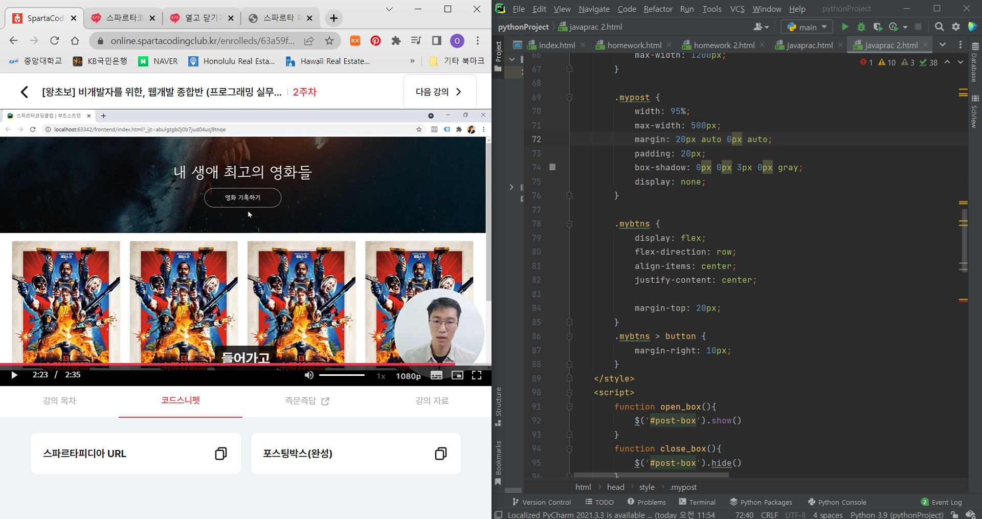
Task: Expand the profile run options arrow
Action: (905, 27)
